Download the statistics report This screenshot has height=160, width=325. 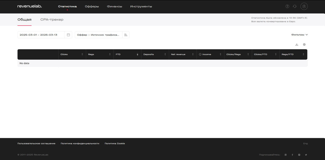(x=297, y=45)
